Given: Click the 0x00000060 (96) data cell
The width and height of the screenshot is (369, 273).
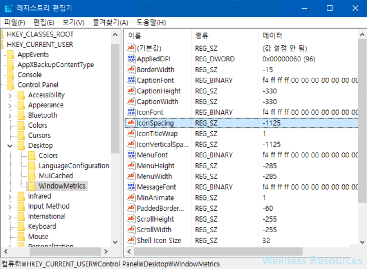Looking at the screenshot, I should 289,59.
